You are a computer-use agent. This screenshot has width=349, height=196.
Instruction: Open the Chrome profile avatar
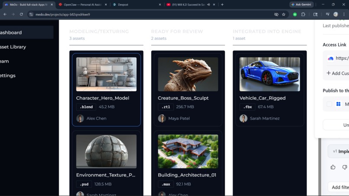pyautogui.click(x=336, y=14)
